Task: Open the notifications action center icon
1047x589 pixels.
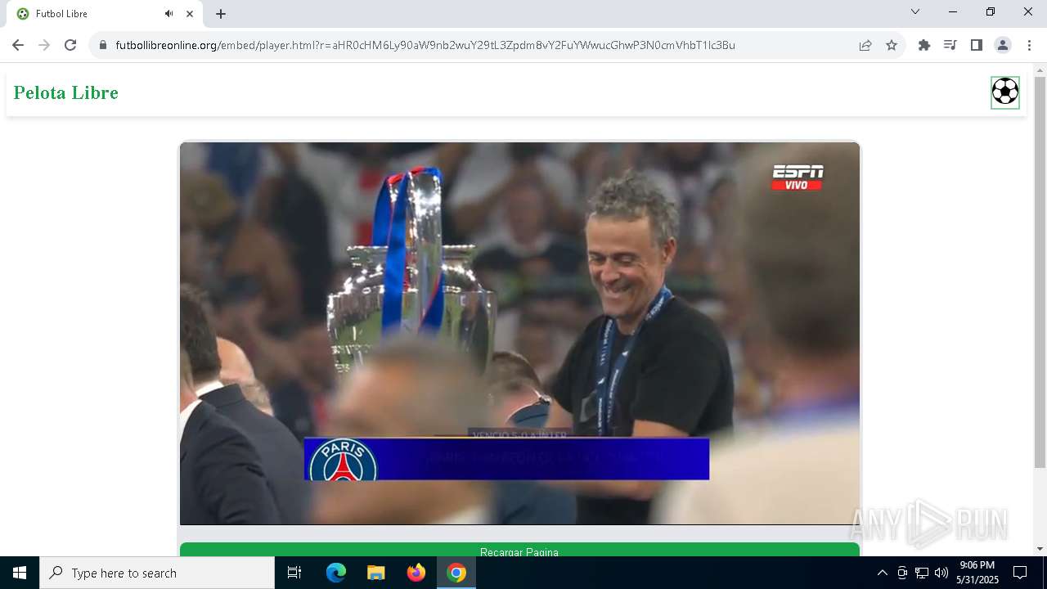Action: [1020, 573]
